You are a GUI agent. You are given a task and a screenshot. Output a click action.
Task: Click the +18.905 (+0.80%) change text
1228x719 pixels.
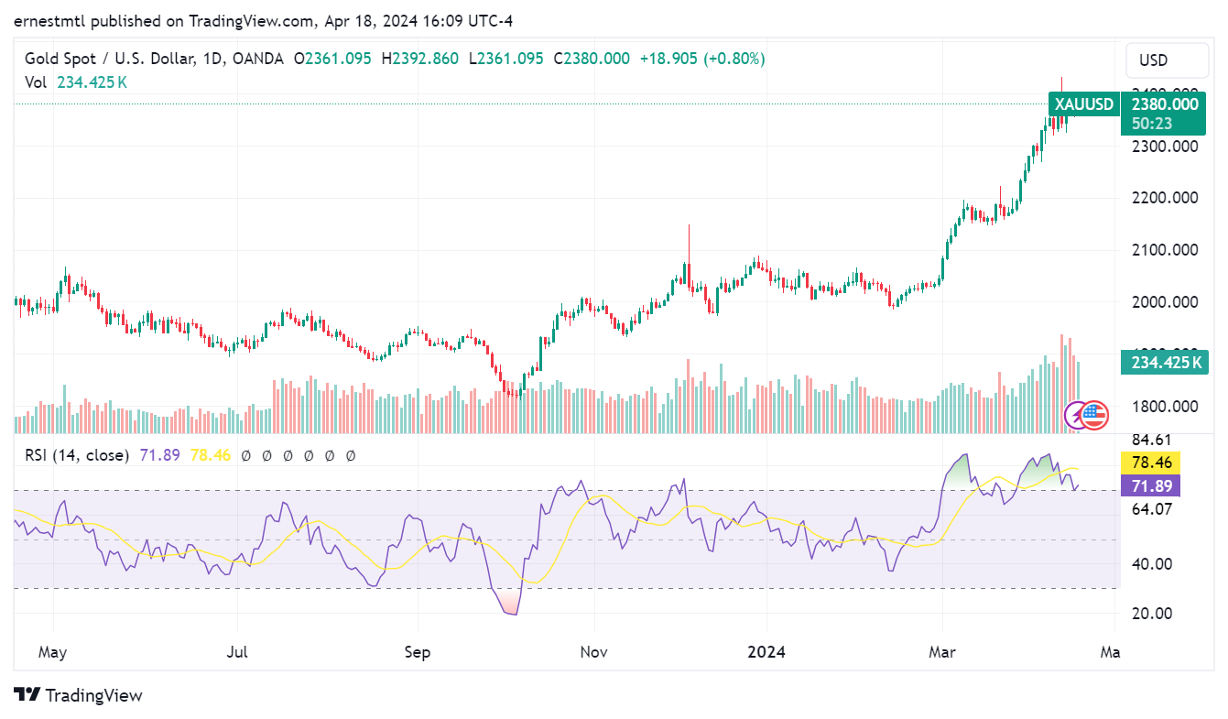(x=701, y=59)
